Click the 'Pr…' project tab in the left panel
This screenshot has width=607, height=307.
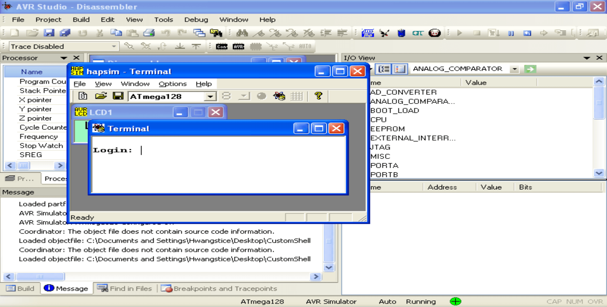pos(20,179)
